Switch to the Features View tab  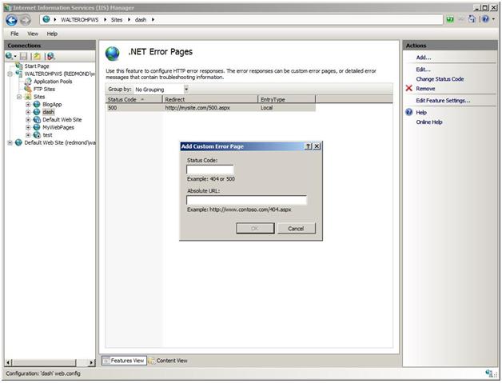[124, 361]
